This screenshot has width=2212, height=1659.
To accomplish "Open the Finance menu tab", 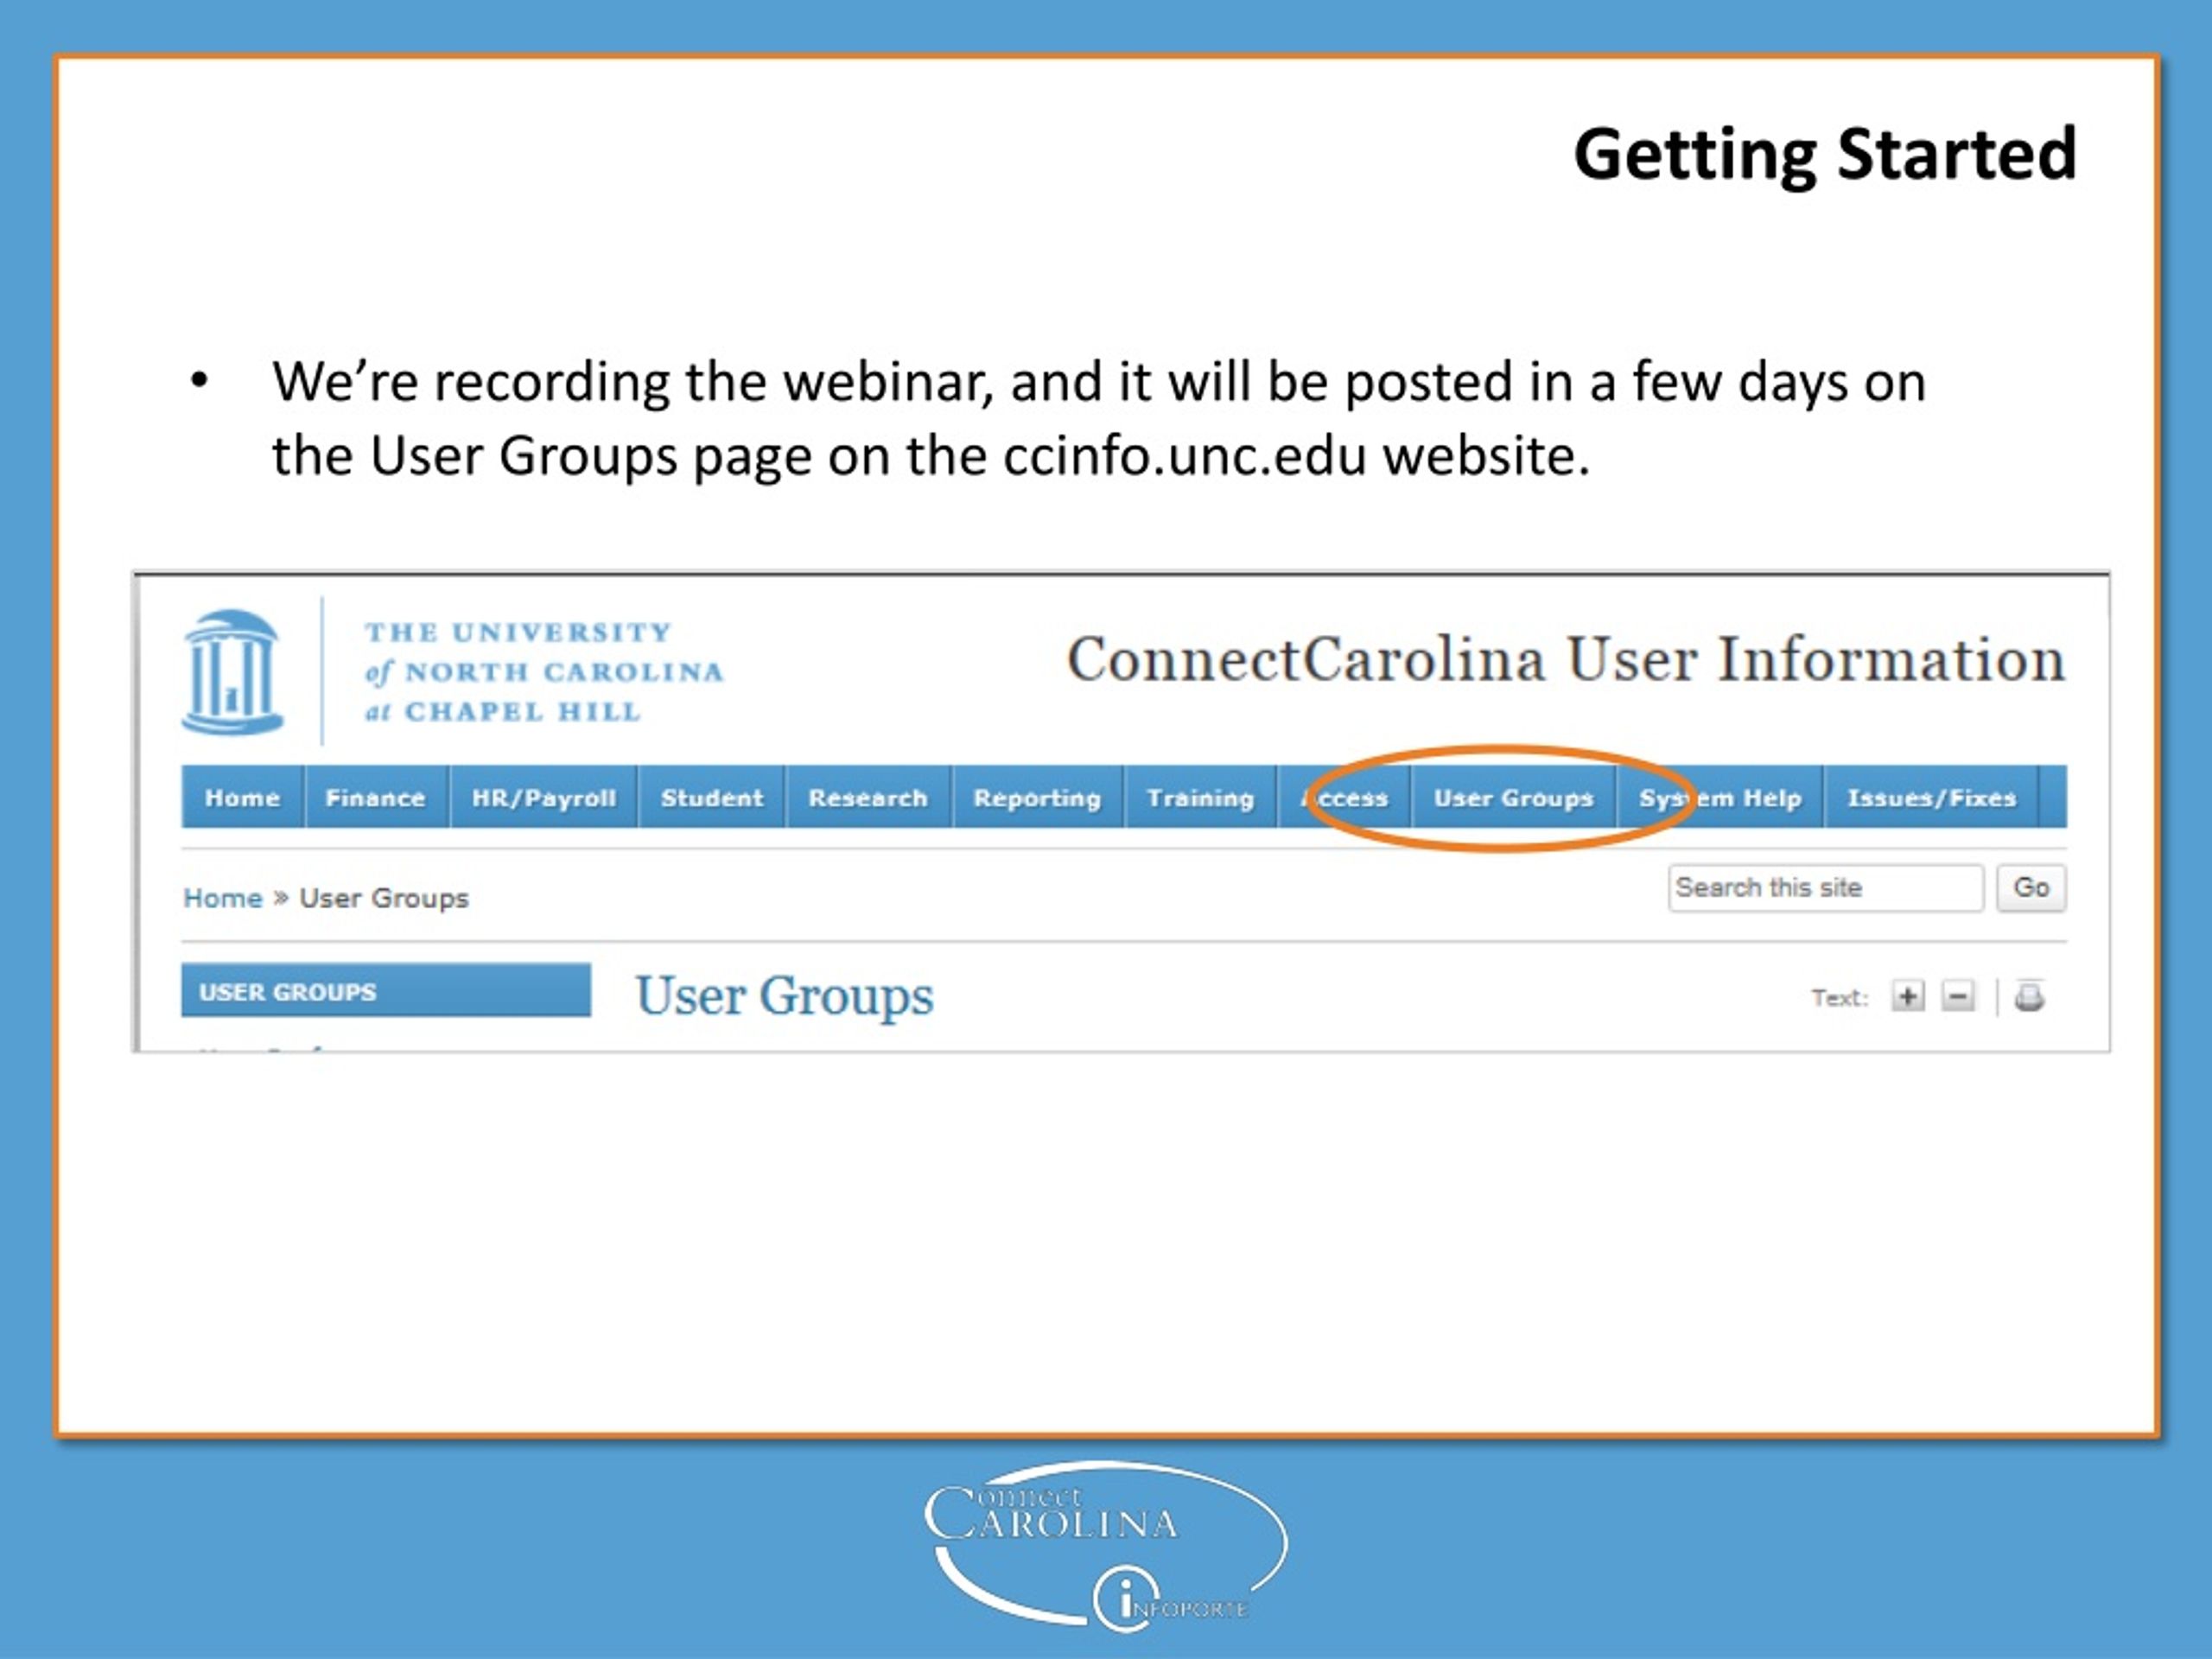I will point(376,797).
